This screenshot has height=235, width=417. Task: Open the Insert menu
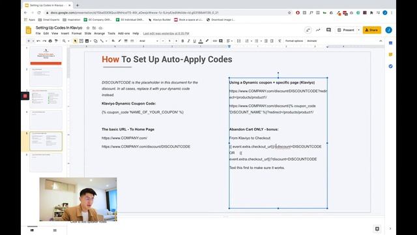65,33
